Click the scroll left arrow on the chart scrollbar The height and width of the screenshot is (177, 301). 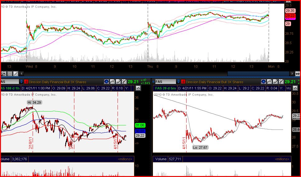[21, 74]
